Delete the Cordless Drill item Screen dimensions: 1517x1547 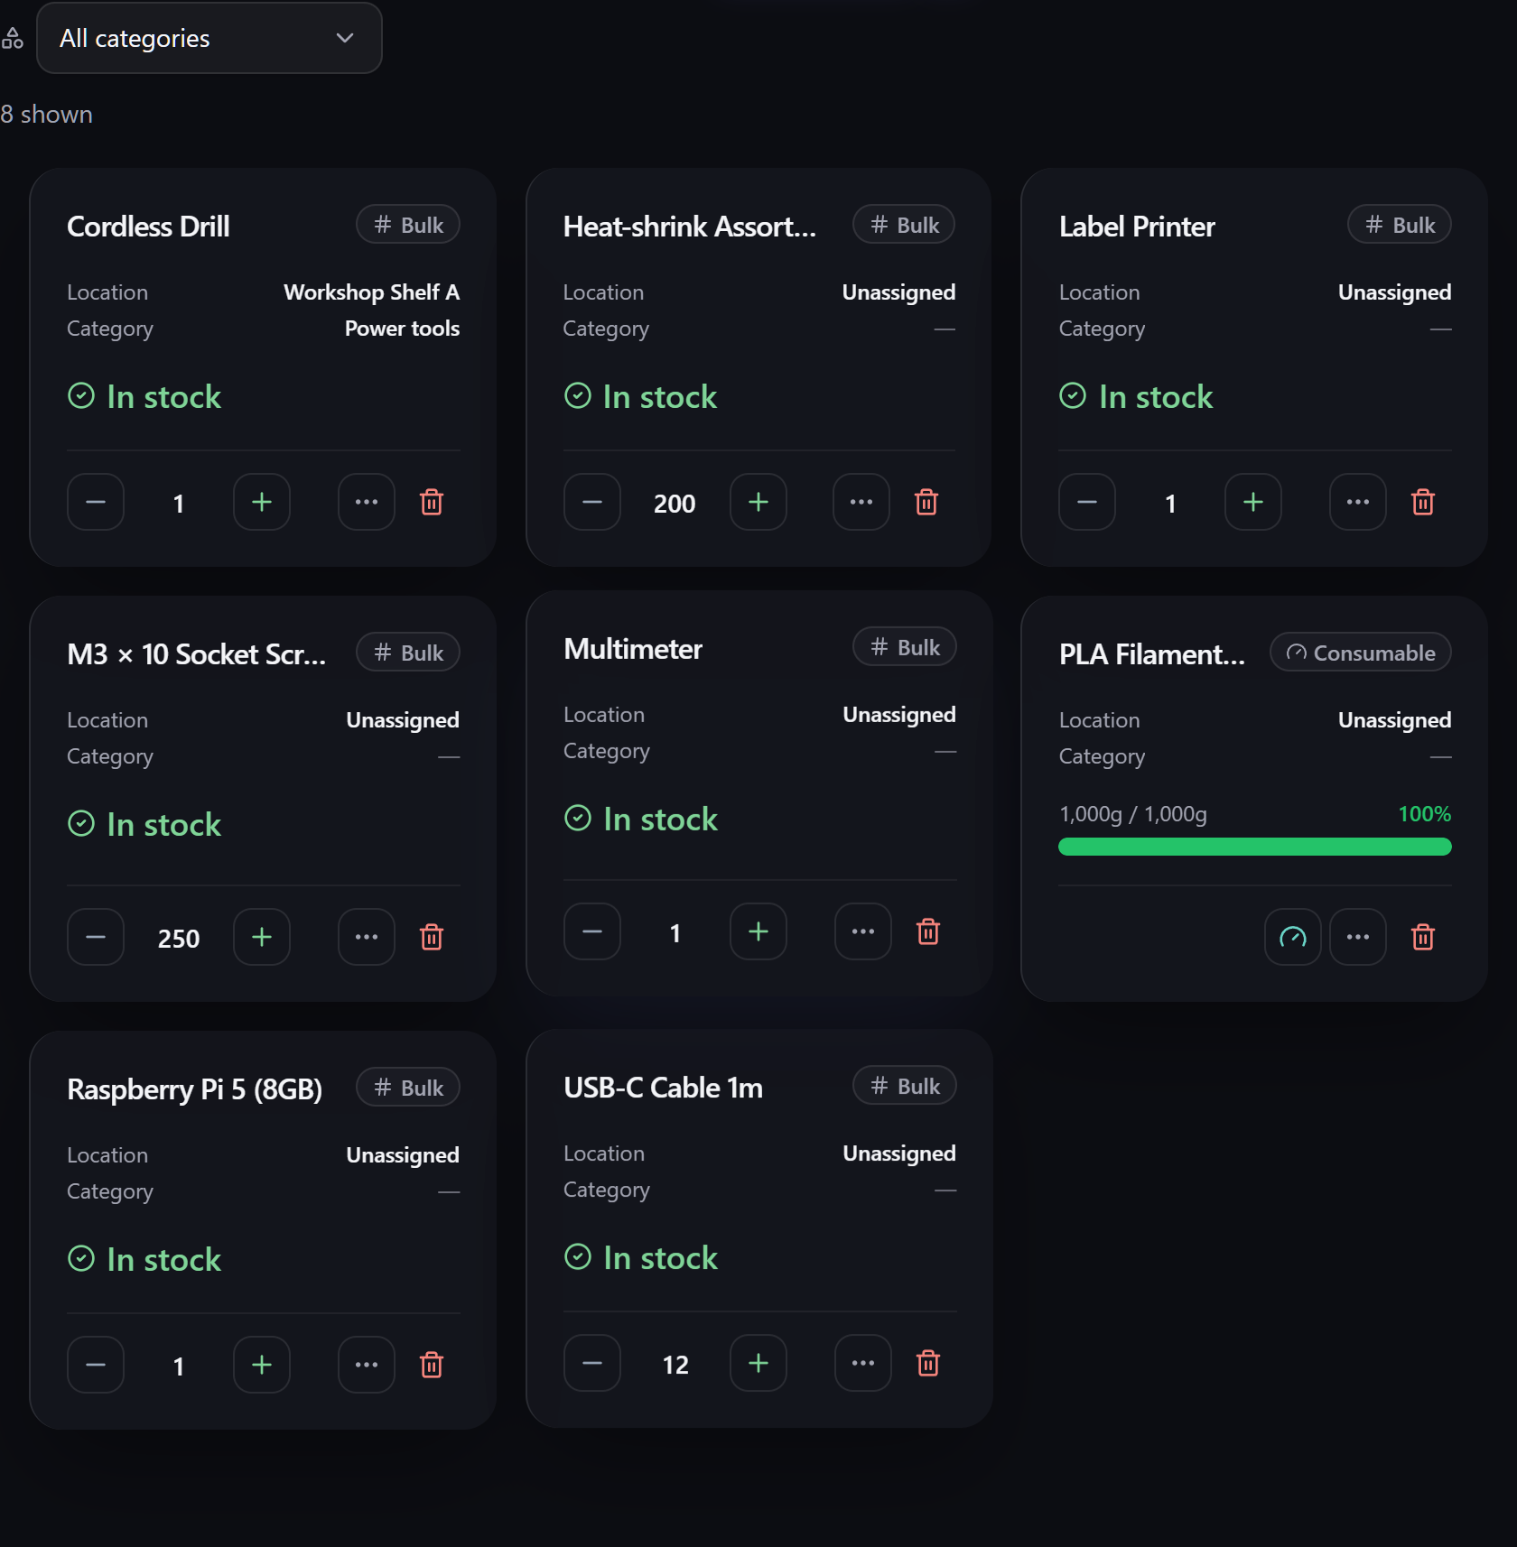click(432, 502)
